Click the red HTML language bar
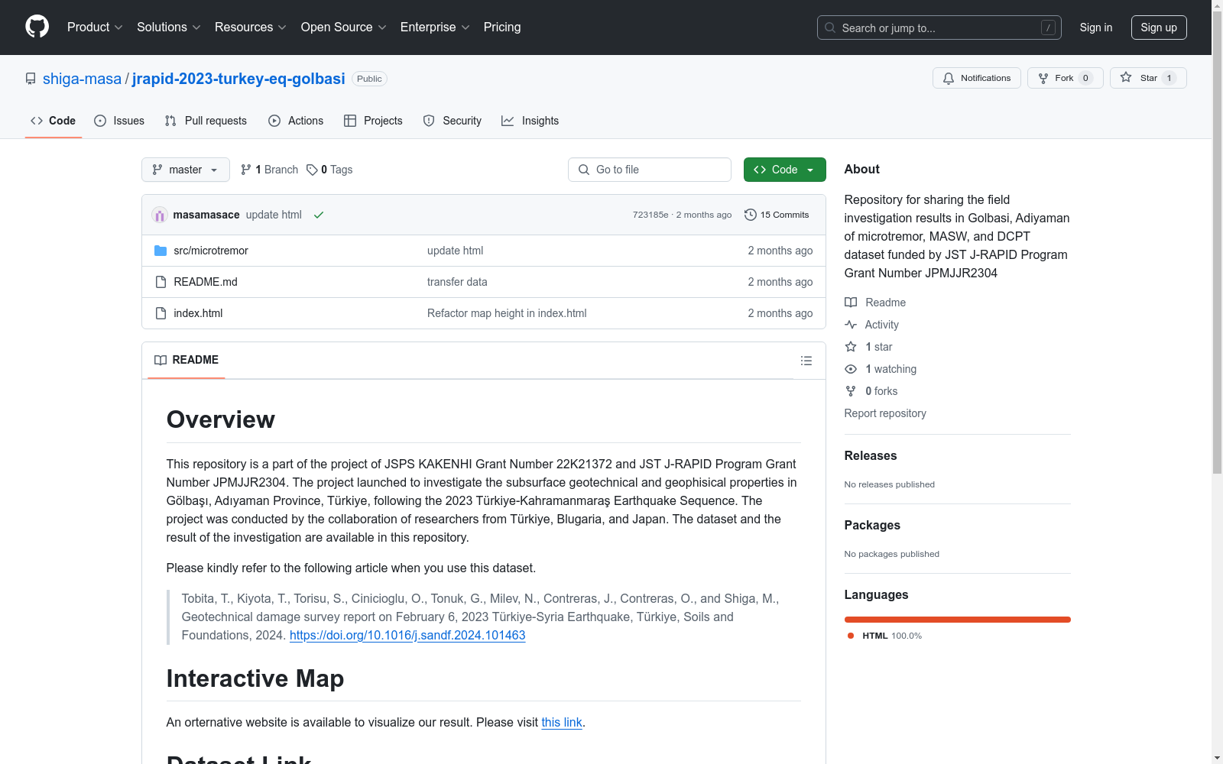The width and height of the screenshot is (1223, 764). pyautogui.click(x=958, y=620)
